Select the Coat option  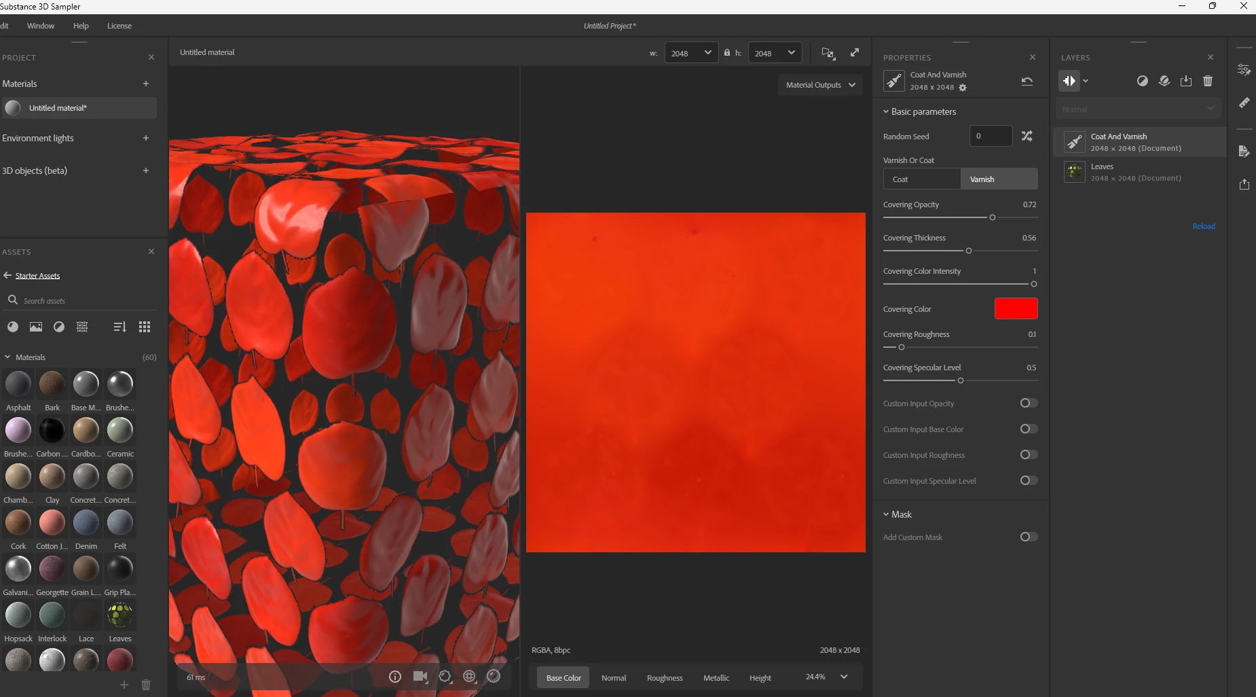pos(922,179)
